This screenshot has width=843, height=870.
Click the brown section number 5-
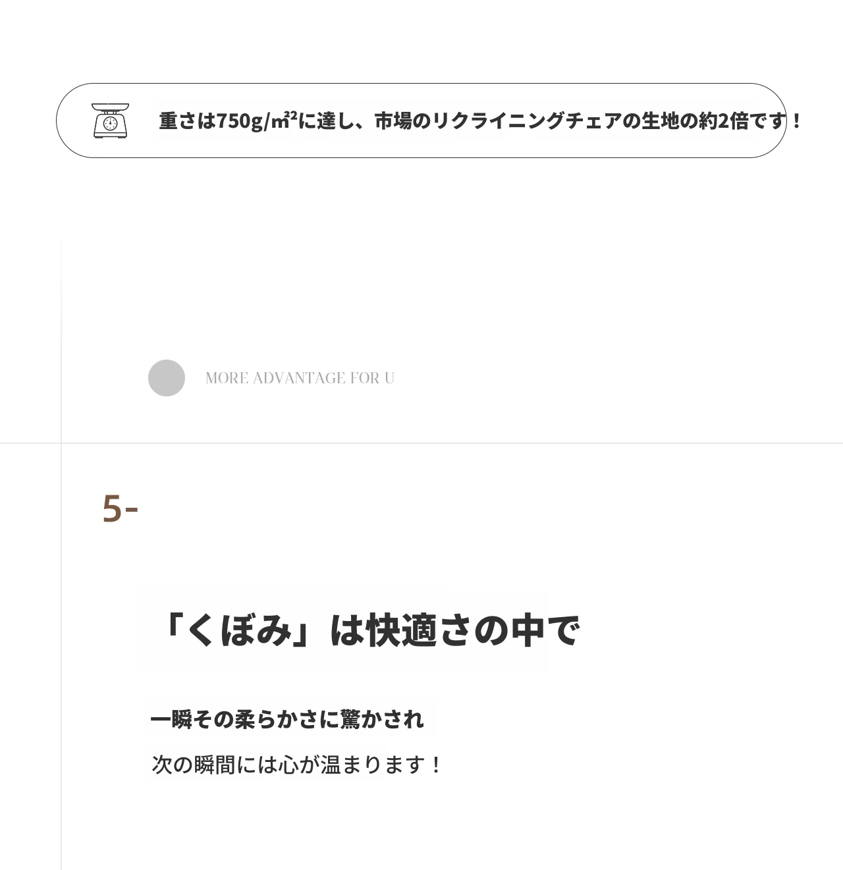pyautogui.click(x=120, y=509)
